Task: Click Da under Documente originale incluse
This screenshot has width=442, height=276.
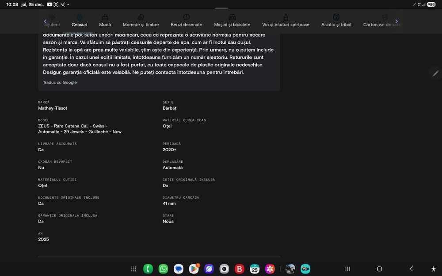Action: (41, 203)
